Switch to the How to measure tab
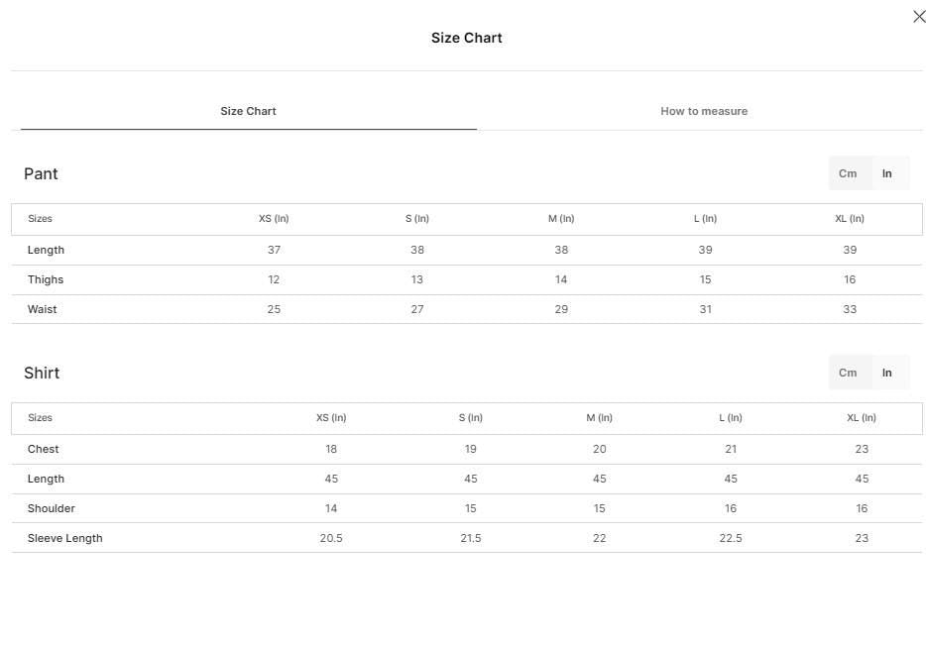Image resolution: width=926 pixels, height=647 pixels. coord(704,111)
